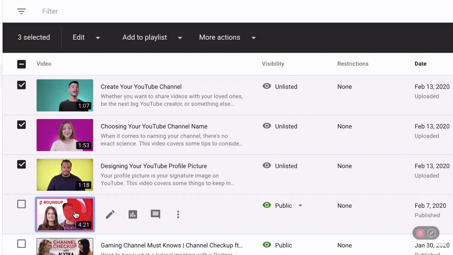The image size is (453, 255).
Task: Click Create Your YouTube Channel thumbnail
Action: (x=65, y=95)
